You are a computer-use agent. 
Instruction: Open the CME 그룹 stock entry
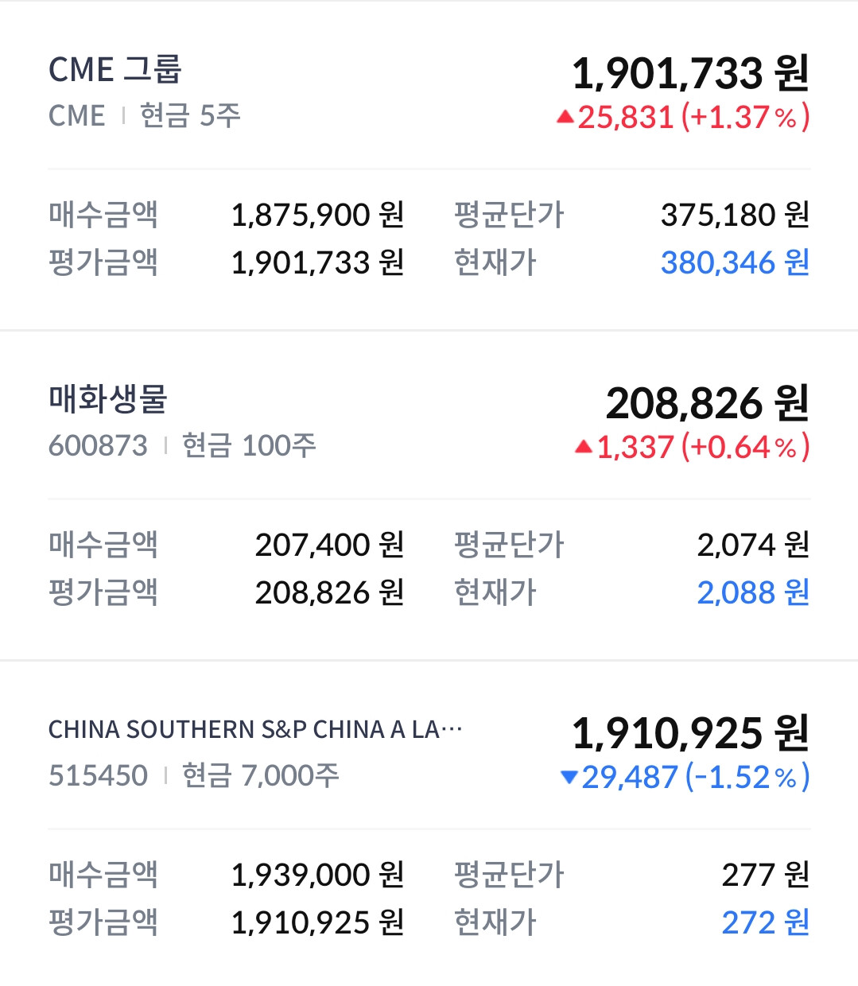coord(115,70)
